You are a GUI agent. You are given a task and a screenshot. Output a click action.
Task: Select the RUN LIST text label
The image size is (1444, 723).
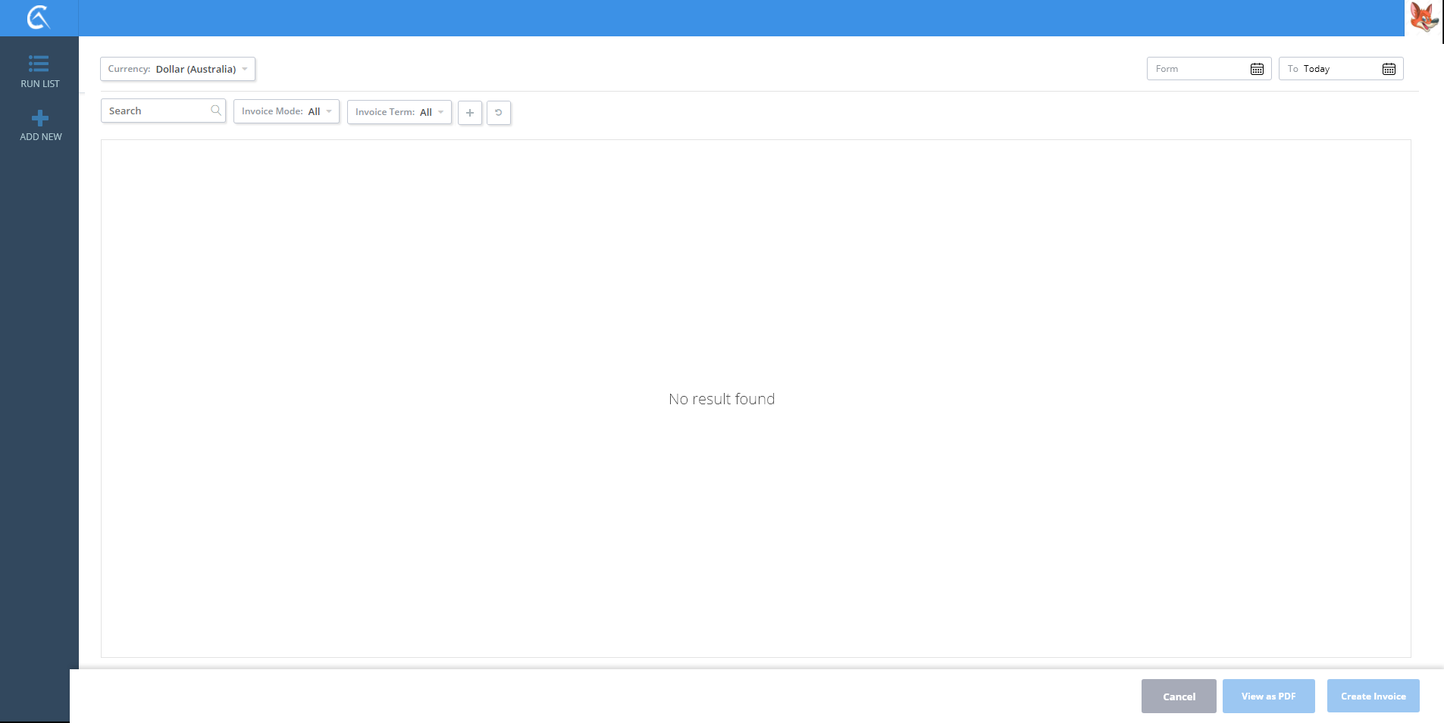pos(40,84)
